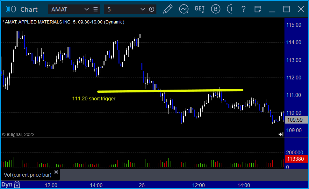
Task: Click the 113.00 price axis label
Action: pos(294,60)
